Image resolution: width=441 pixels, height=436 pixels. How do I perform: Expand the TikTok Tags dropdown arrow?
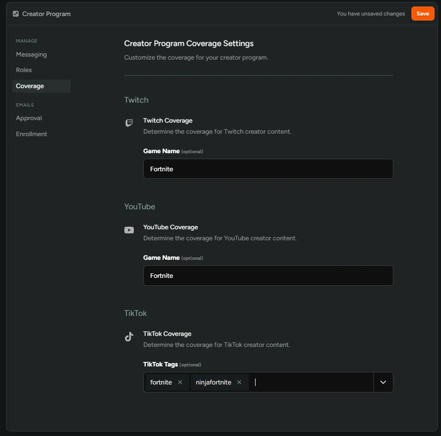tap(383, 382)
